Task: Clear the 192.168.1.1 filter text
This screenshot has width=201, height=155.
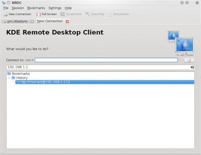Action: pyautogui.click(x=192, y=67)
